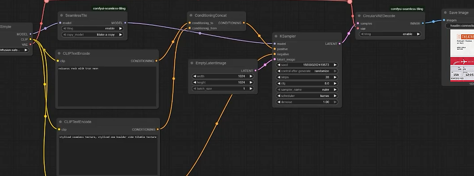Screen dimensions: 474x176
Task: Click the red reroute node above CircularVAEDecode
Action: 350,1
